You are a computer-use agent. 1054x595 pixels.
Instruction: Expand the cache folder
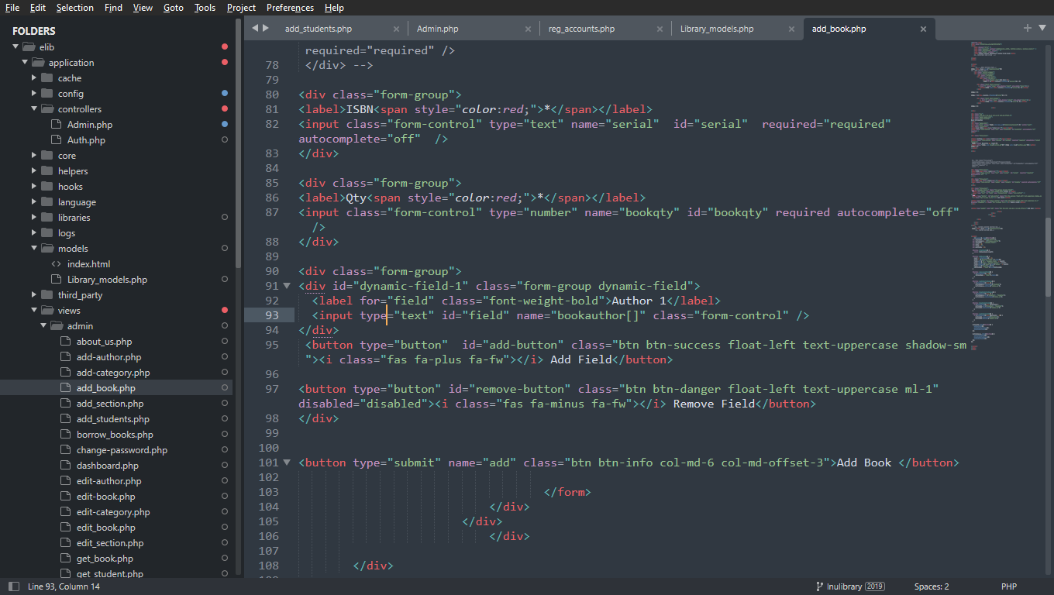coord(34,77)
